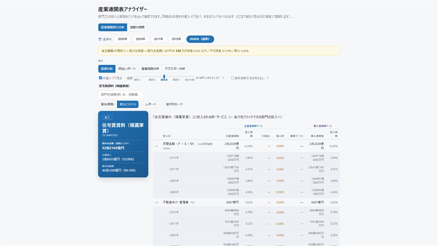Open the 不動産仲介・管理業 input row
Screen dimensions: 438x246
tap(246, 202)
